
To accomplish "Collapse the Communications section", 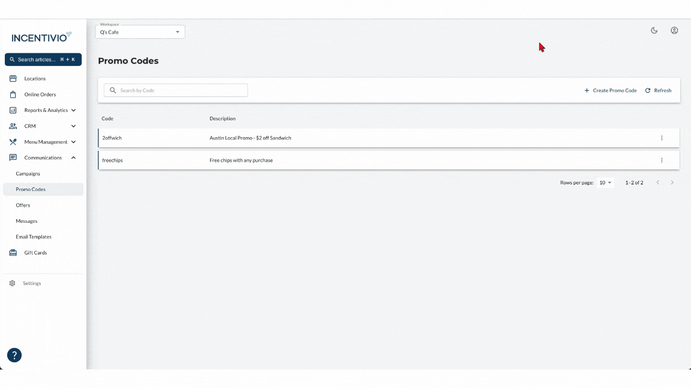I will 73,157.
